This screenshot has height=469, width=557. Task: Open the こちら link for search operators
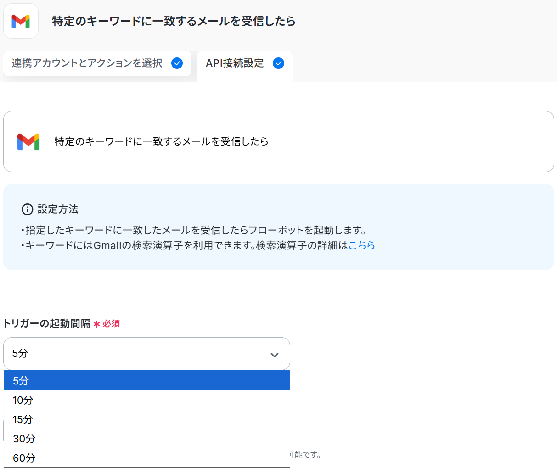click(x=361, y=245)
